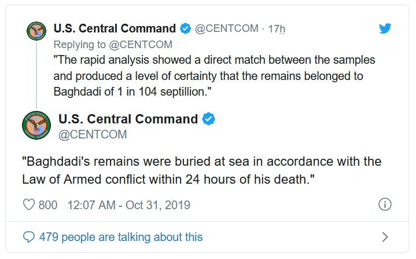Click the 17h timestamp on the parent tweet

(x=277, y=29)
